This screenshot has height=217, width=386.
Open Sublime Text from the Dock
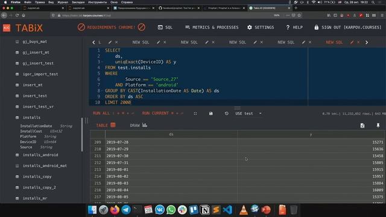click(216, 210)
